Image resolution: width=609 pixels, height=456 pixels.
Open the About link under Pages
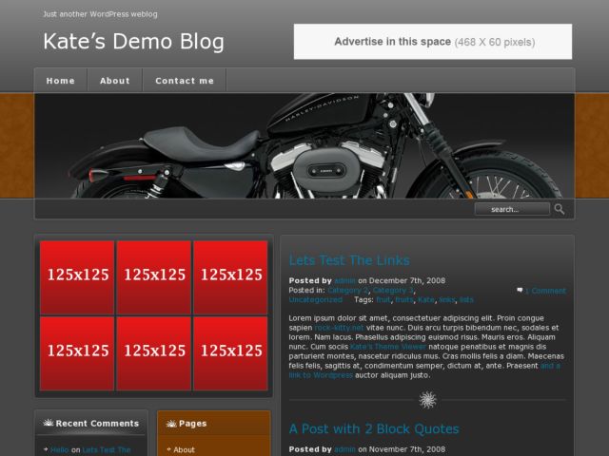coord(184,449)
